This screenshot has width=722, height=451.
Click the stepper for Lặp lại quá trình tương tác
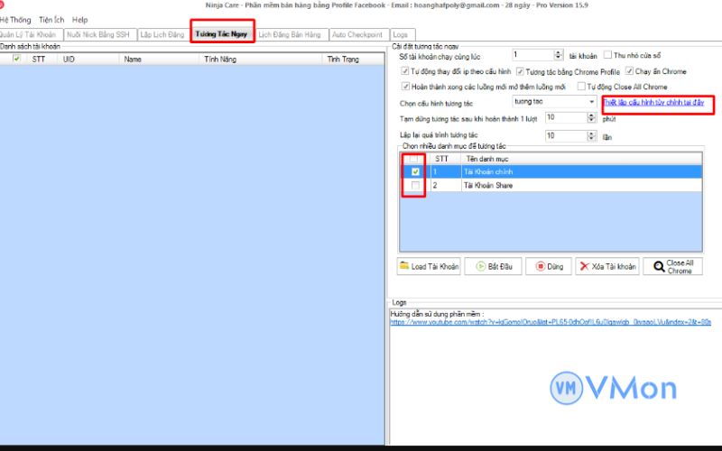tap(591, 135)
